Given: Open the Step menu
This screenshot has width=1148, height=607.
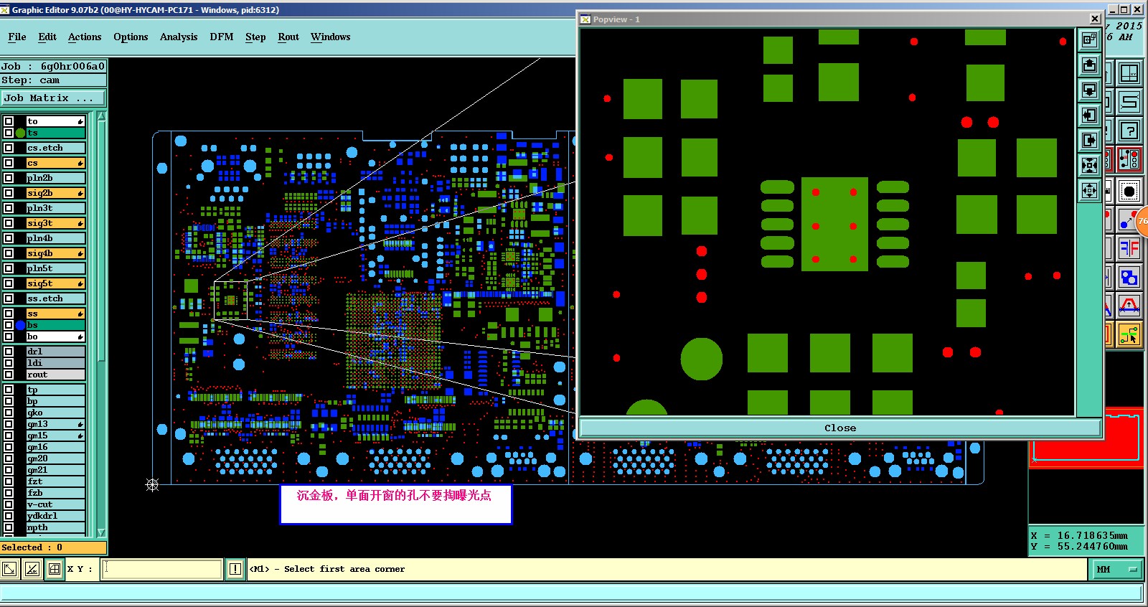Looking at the screenshot, I should [255, 37].
